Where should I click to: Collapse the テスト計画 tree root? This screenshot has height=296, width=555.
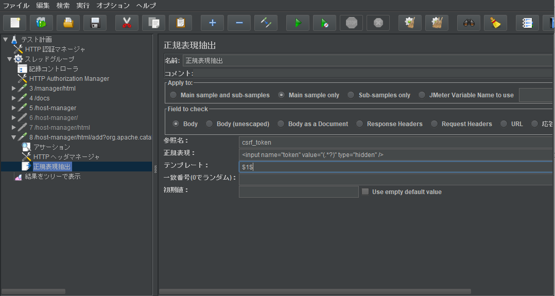5,39
